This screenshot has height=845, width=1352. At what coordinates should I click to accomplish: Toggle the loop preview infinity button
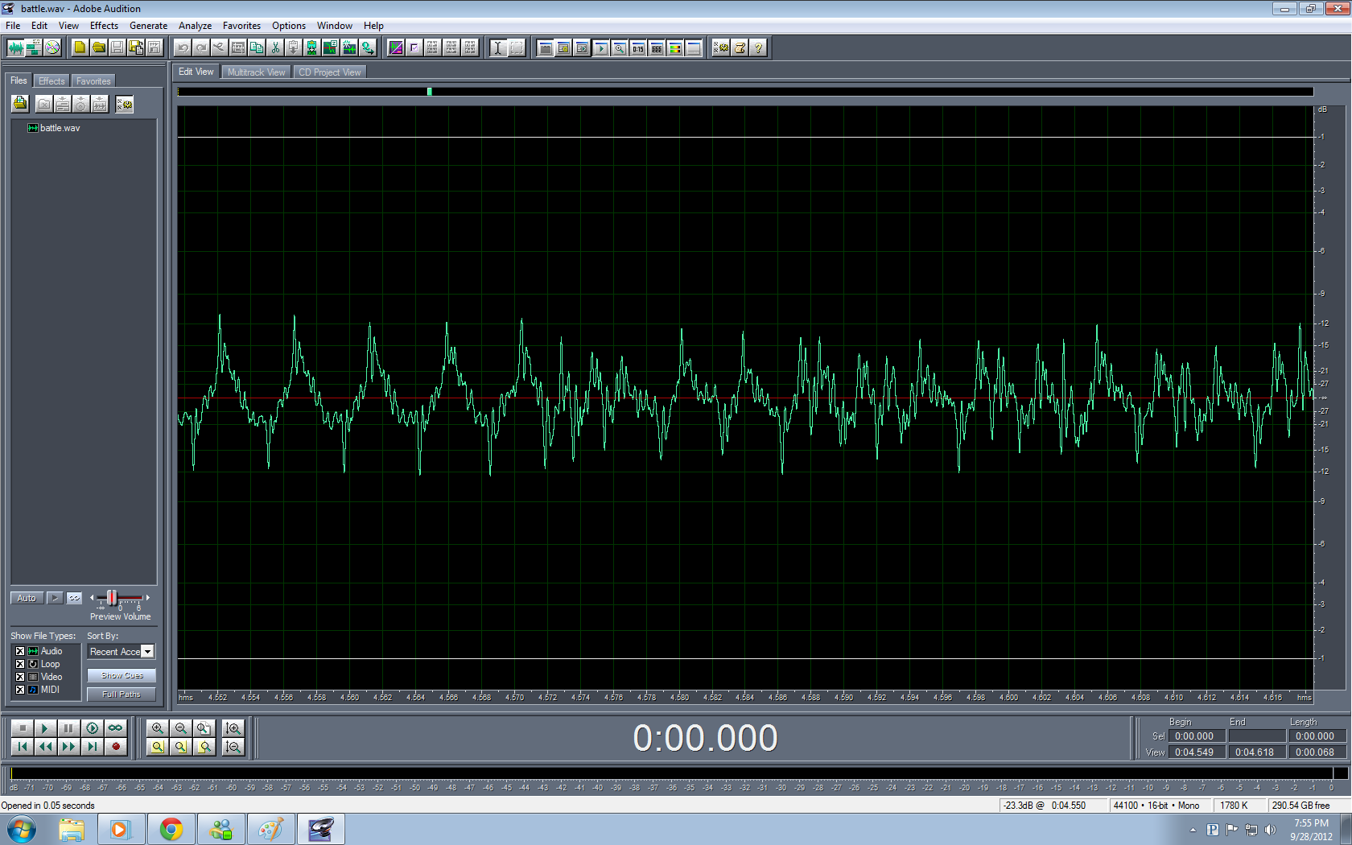[74, 598]
